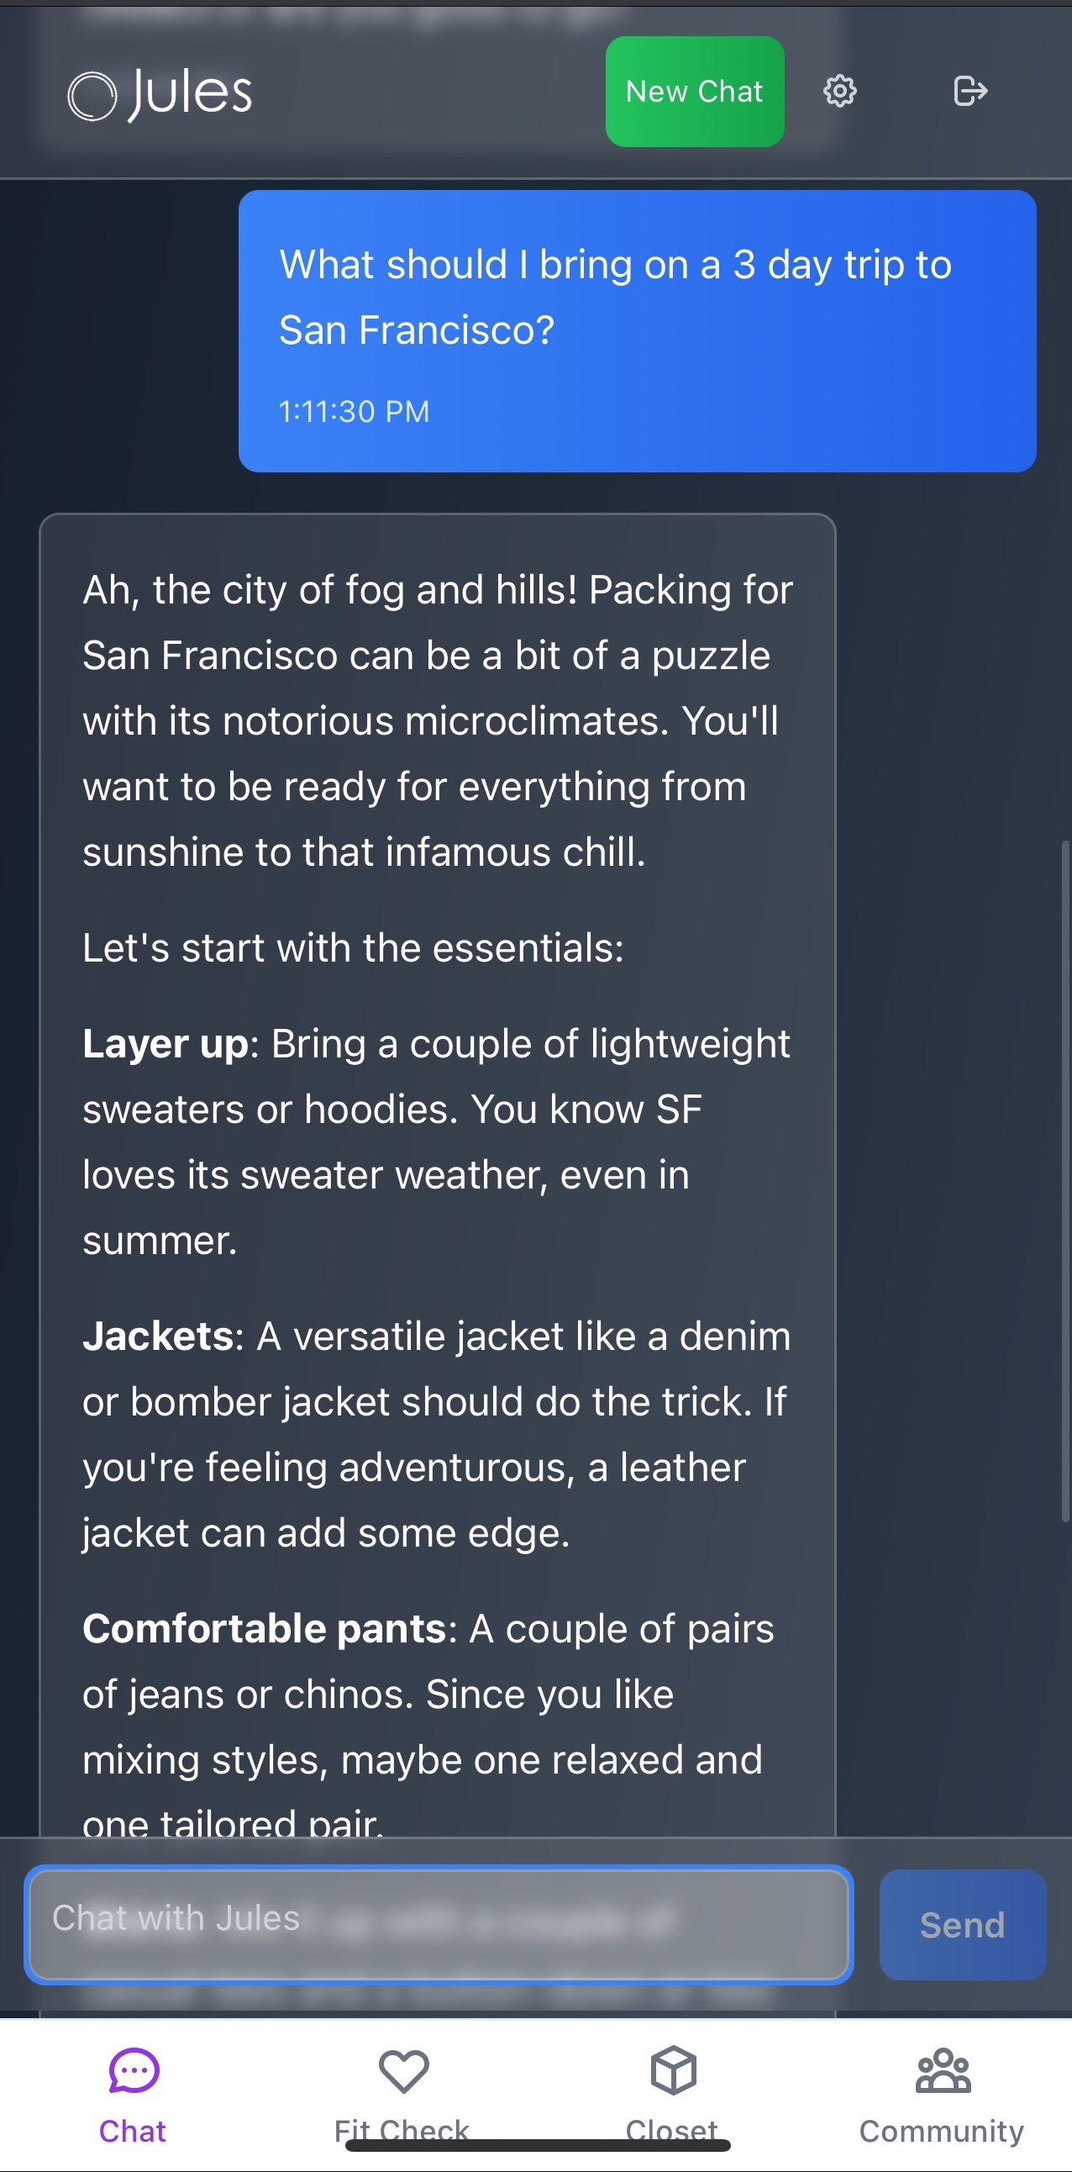The height and width of the screenshot is (2172, 1072).
Task: Start a New Chat
Action: coord(694,91)
